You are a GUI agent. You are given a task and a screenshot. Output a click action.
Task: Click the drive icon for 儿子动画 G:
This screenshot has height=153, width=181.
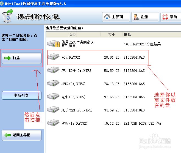point(53,110)
